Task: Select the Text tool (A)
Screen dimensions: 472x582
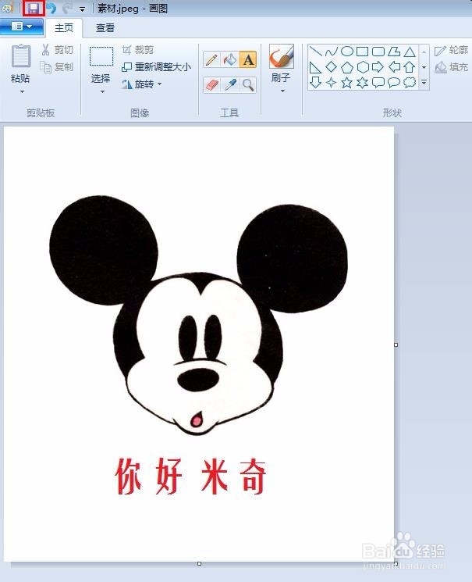Action: [248, 59]
